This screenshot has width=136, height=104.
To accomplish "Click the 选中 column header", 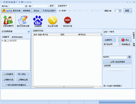I will click(x=35, y=35).
